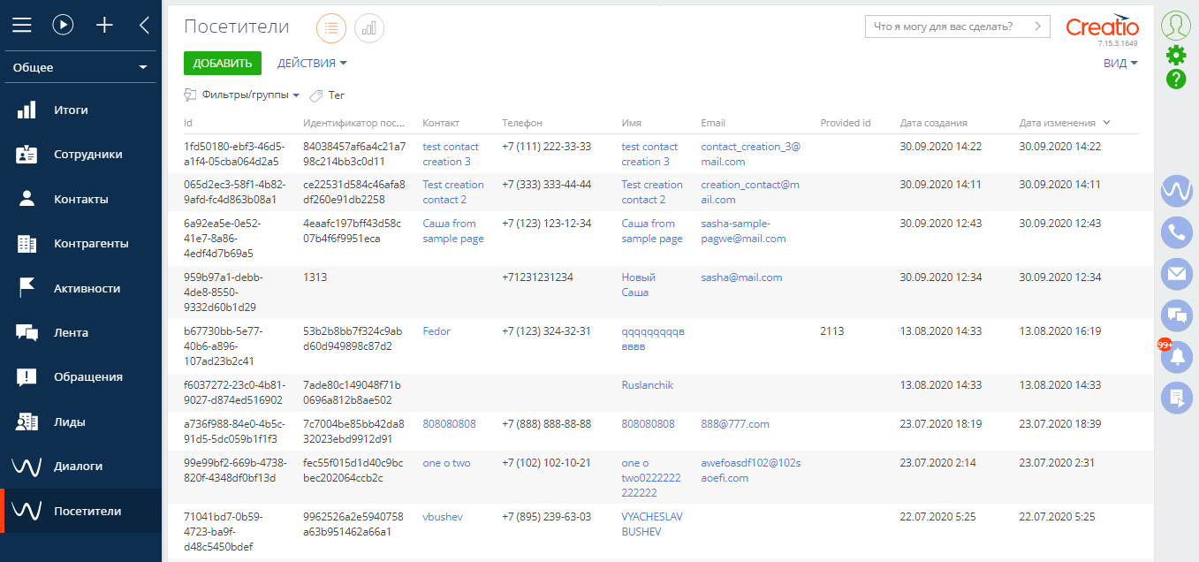Open the Лиды section in sidebar
Image resolution: width=1199 pixels, height=562 pixels.
(69, 422)
